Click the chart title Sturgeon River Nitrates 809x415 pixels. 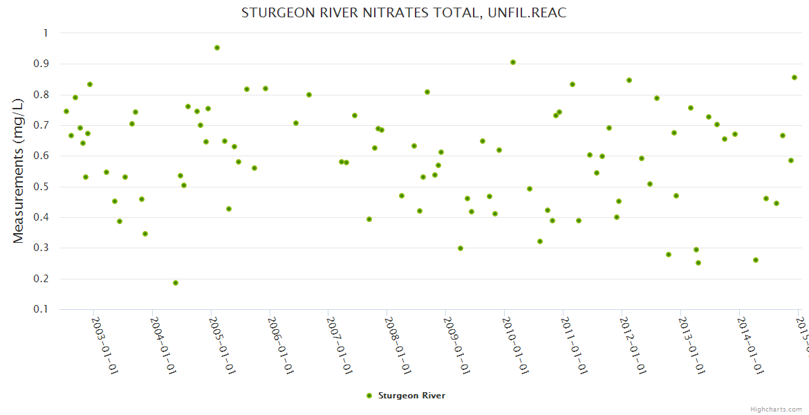404,13
